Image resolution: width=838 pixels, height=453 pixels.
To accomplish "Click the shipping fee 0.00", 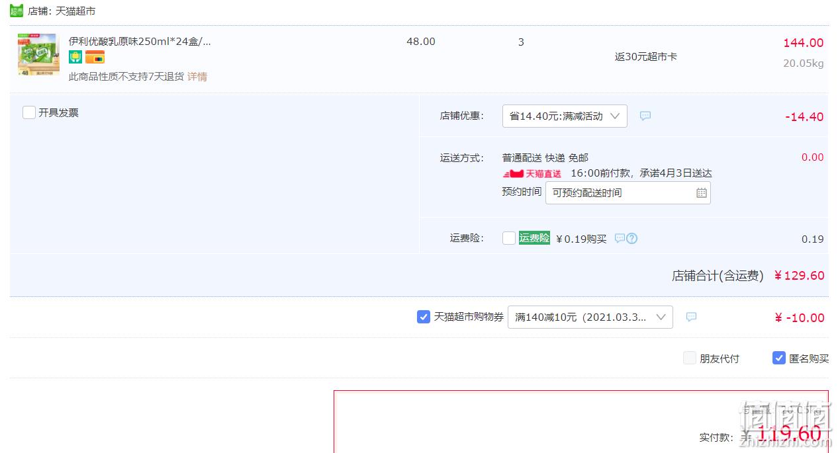I will click(x=813, y=157).
